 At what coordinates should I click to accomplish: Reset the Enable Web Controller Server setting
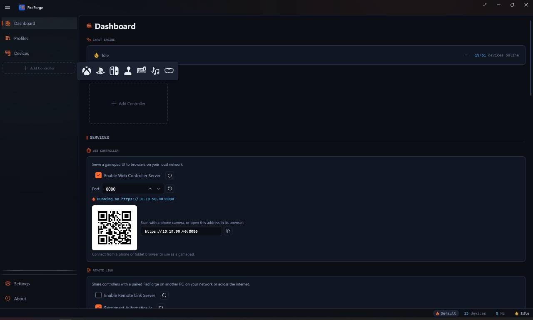(169, 176)
